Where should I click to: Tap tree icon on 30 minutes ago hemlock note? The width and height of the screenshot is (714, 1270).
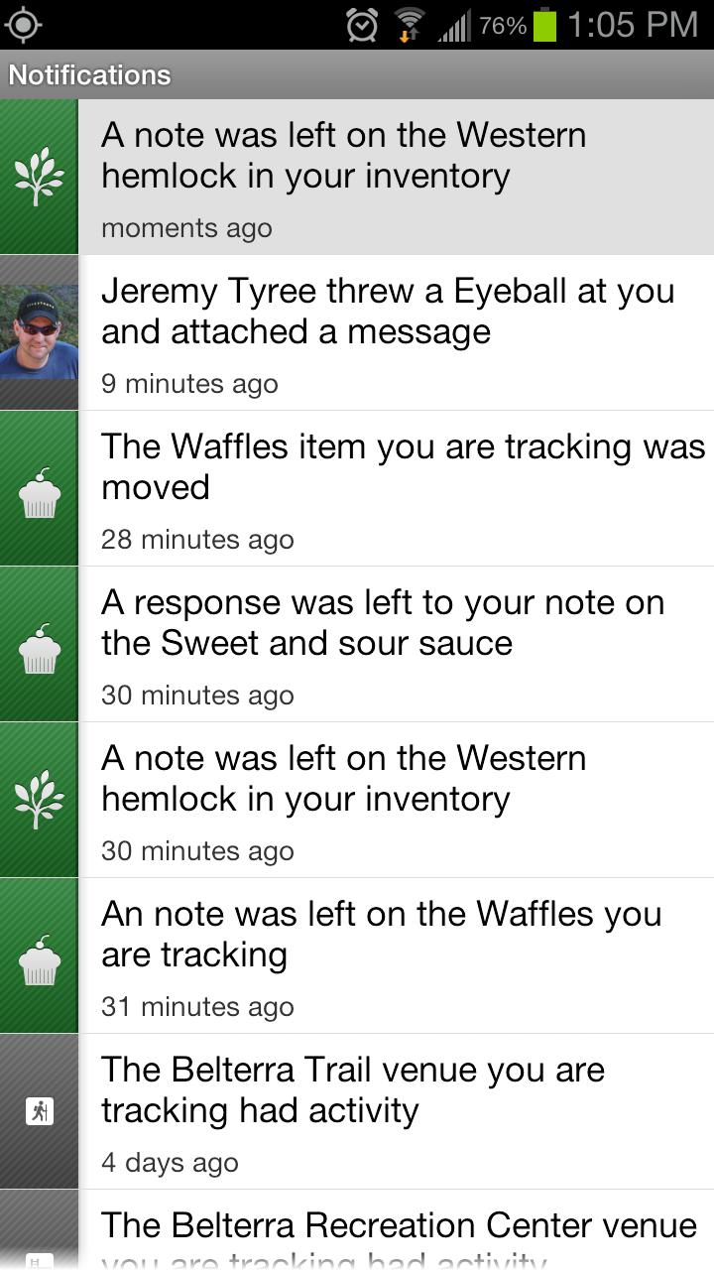click(x=39, y=800)
